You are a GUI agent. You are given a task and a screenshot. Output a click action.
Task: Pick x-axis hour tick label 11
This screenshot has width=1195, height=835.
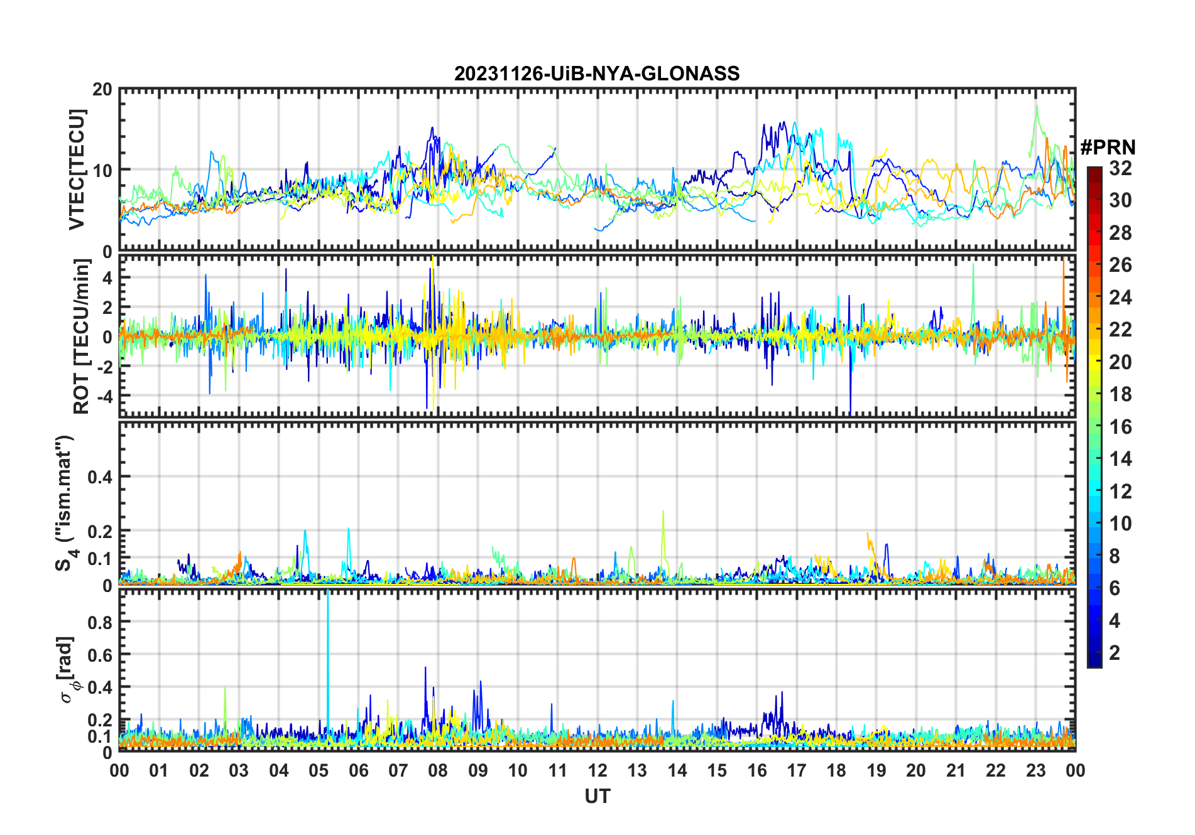pyautogui.click(x=558, y=770)
